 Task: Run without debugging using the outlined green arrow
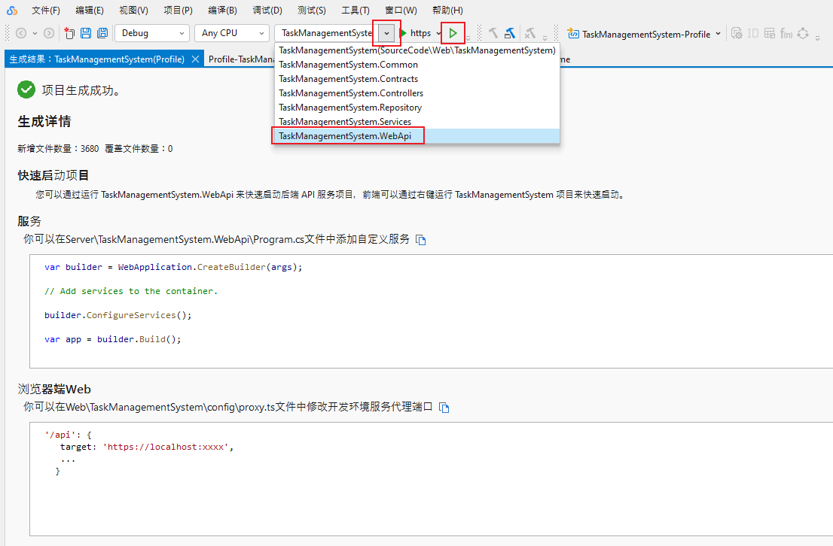coord(451,33)
